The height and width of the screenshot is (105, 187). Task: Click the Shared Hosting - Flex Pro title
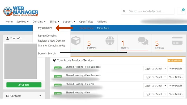80,84
